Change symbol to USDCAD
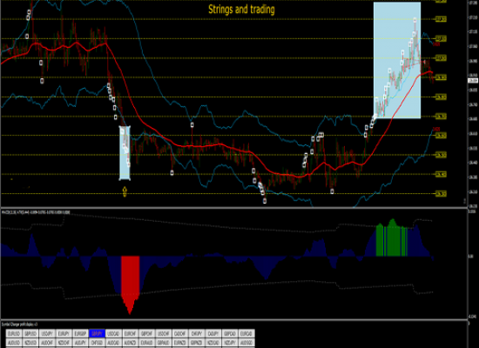Viewport: 479px width, 348px height. (x=113, y=333)
